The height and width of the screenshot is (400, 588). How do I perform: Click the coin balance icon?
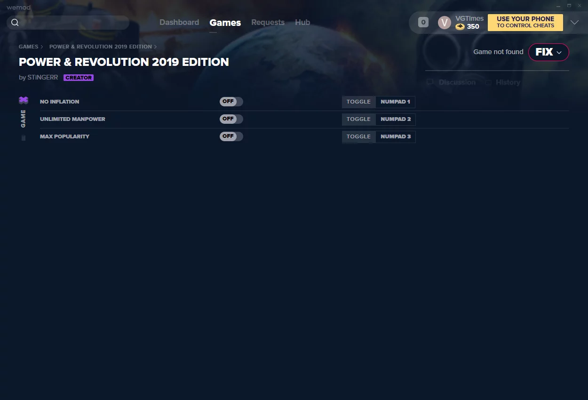[x=460, y=27]
